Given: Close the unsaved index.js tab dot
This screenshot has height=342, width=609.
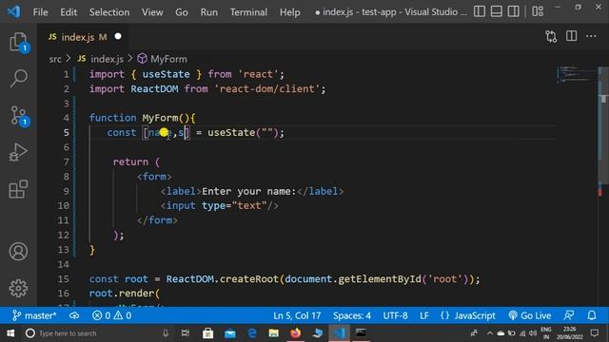Looking at the screenshot, I should point(118,36).
